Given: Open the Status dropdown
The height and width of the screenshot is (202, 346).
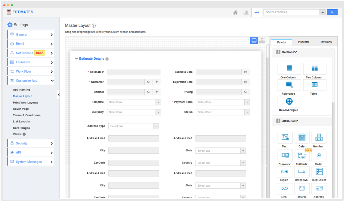Looking at the screenshot, I should [223, 112].
